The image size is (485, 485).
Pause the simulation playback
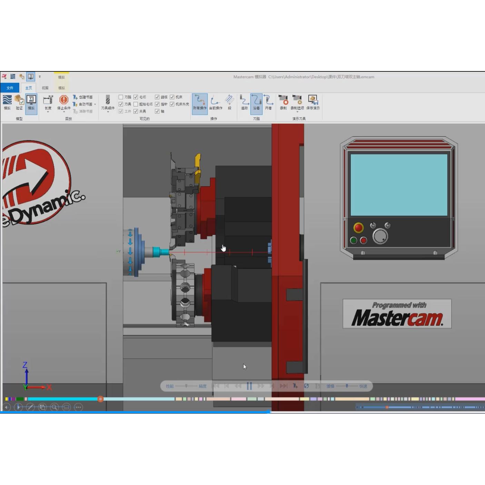click(249, 386)
